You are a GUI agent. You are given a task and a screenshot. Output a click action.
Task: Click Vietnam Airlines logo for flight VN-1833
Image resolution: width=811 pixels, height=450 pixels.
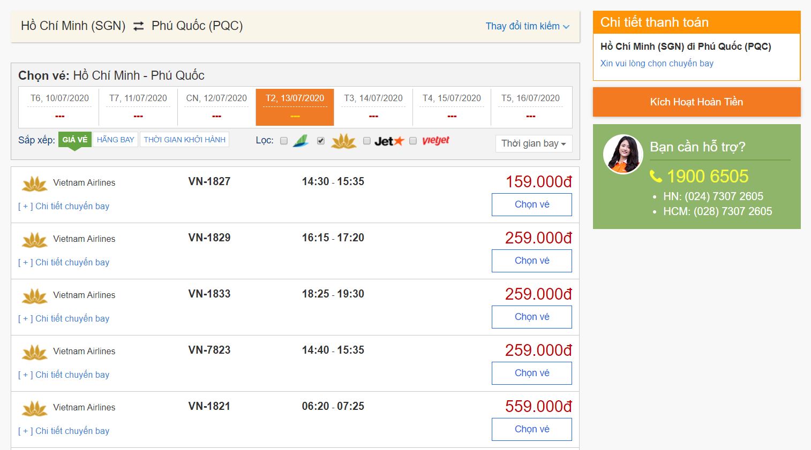(35, 296)
